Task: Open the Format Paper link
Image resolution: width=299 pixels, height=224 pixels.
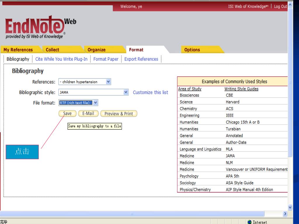Action: [106, 59]
